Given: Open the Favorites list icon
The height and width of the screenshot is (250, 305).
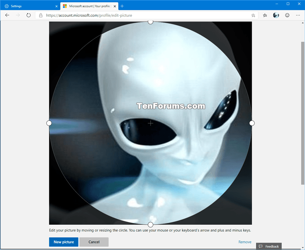Looking at the screenshot, I should (x=265, y=15).
